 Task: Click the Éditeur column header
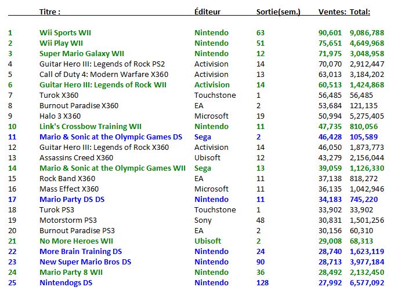207,12
